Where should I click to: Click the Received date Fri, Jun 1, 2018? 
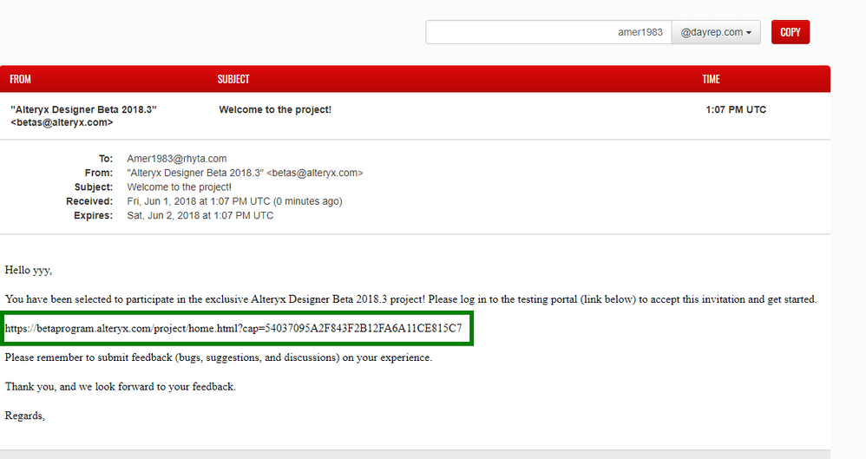click(x=234, y=201)
